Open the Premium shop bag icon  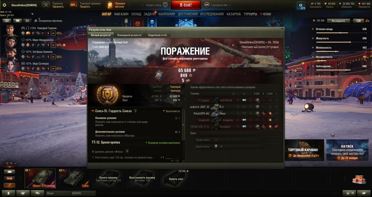(109, 5)
